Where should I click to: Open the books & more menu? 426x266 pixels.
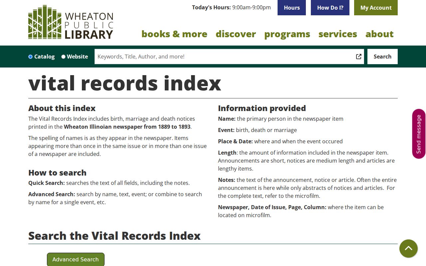coord(174,34)
